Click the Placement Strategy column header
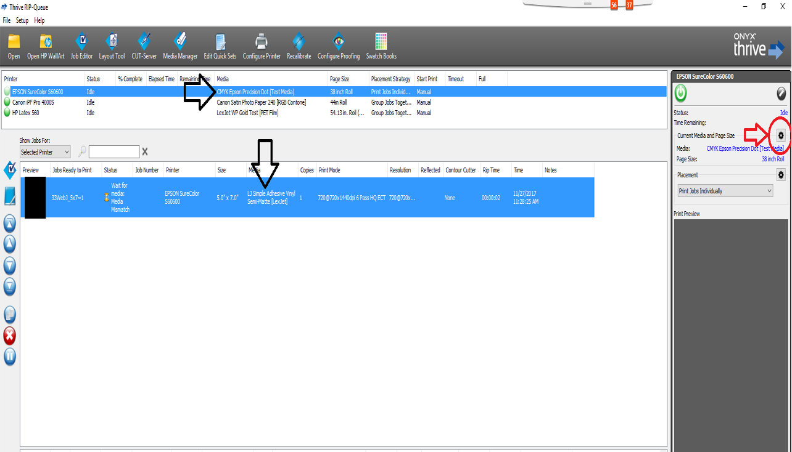This screenshot has width=792, height=452. pos(391,79)
